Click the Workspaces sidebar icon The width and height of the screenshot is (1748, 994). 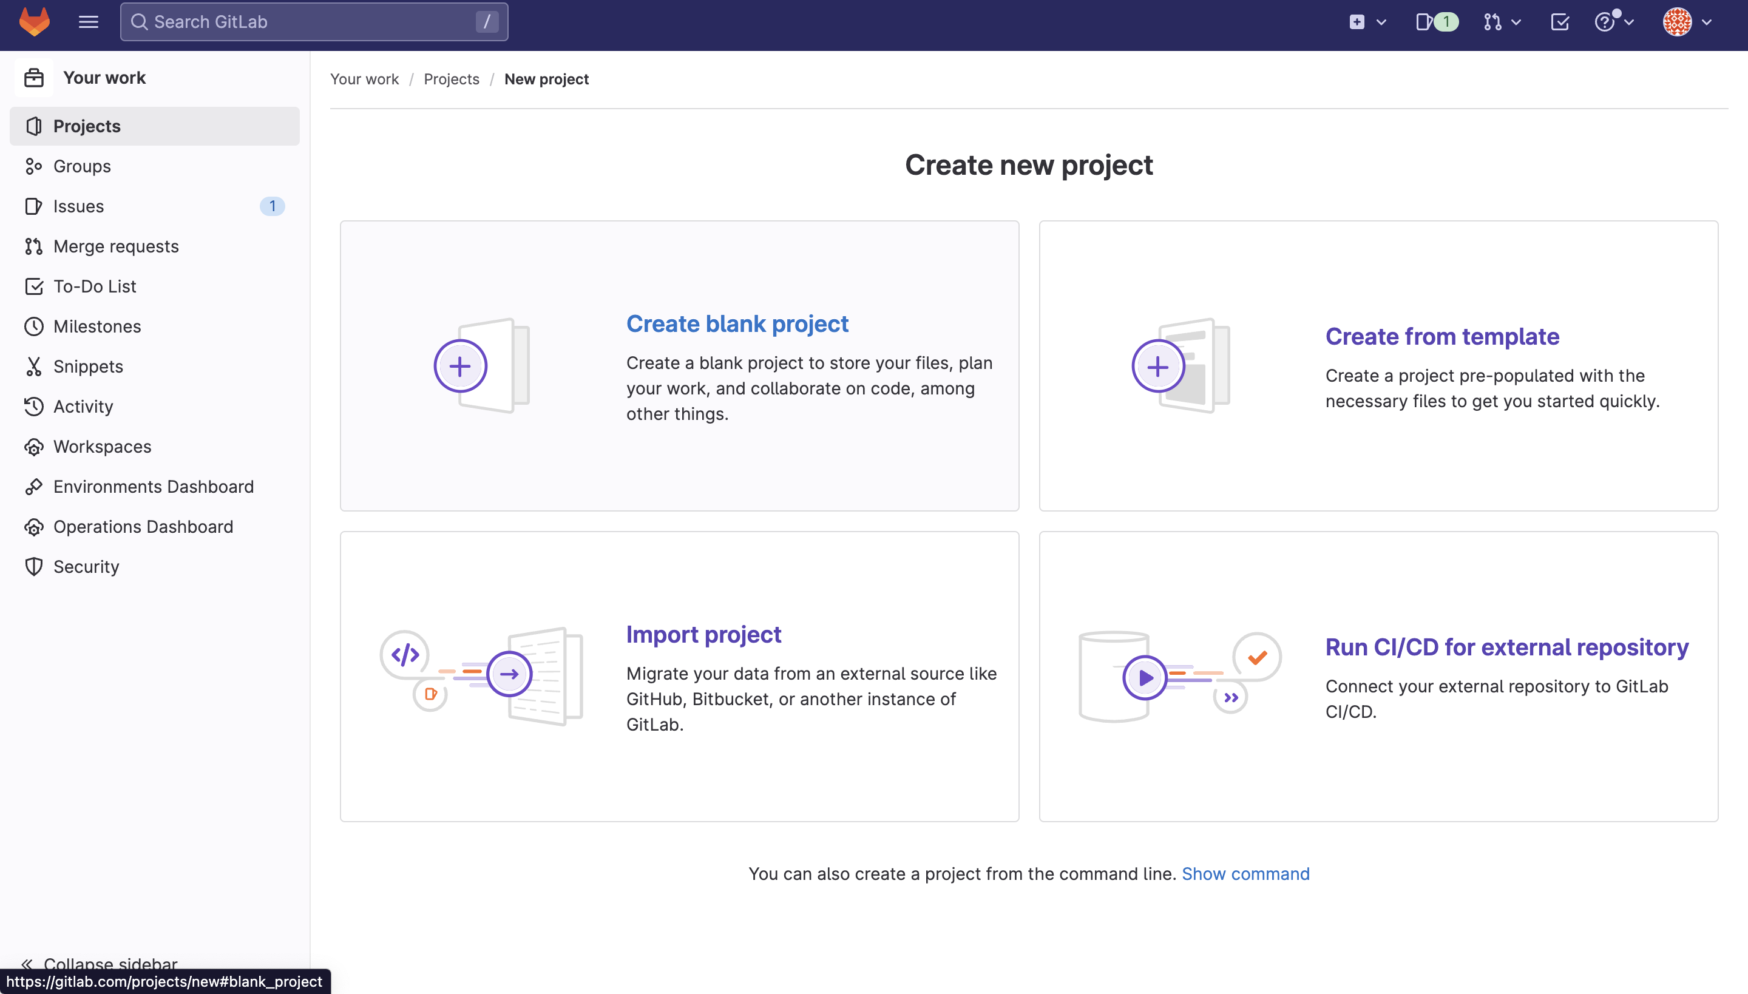coord(33,447)
